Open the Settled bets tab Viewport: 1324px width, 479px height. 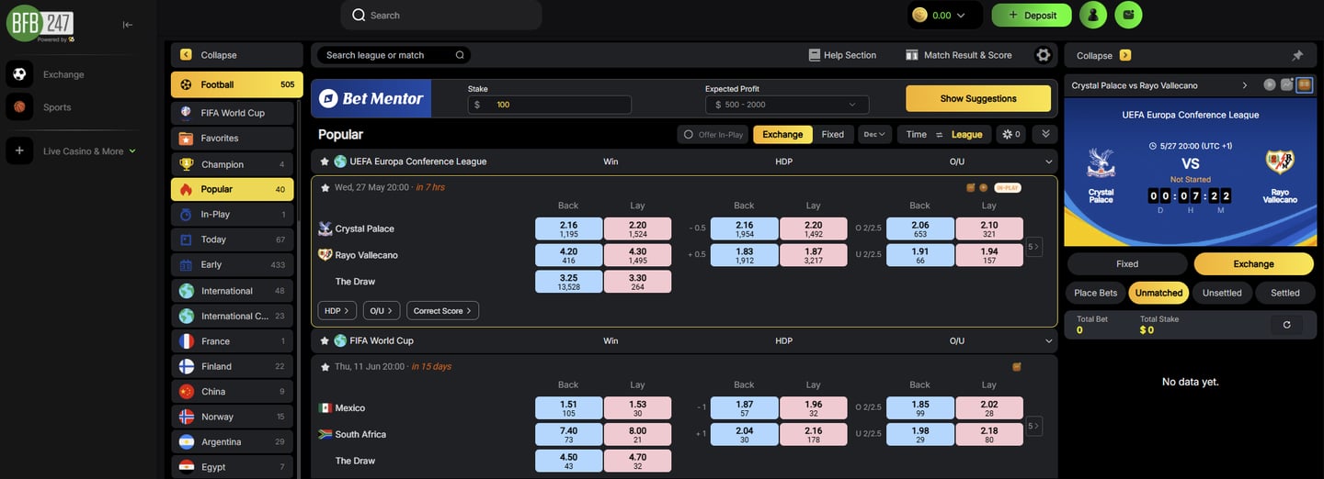coord(1284,293)
